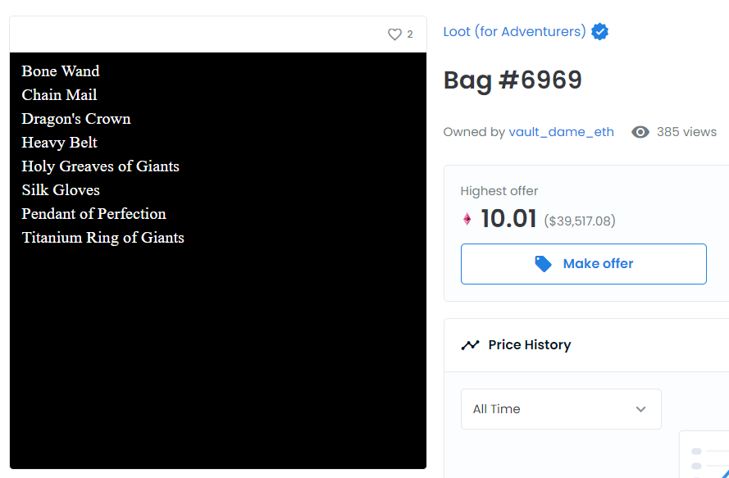
Task: Open the Loot (for Adventurers) collection link
Action: (x=514, y=32)
